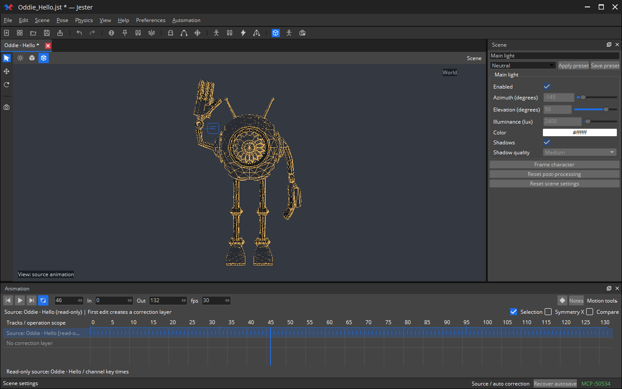This screenshot has width=622, height=389.
Task: Expand the Motion tools dropdown
Action: pos(602,300)
